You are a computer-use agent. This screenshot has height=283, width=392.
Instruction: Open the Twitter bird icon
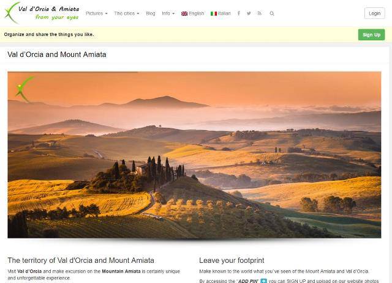249,13
